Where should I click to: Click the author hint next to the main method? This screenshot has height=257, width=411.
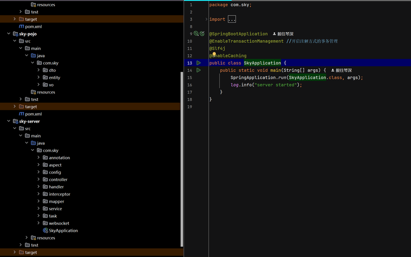342,70
